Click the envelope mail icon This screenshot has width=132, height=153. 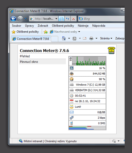tap(71, 112)
